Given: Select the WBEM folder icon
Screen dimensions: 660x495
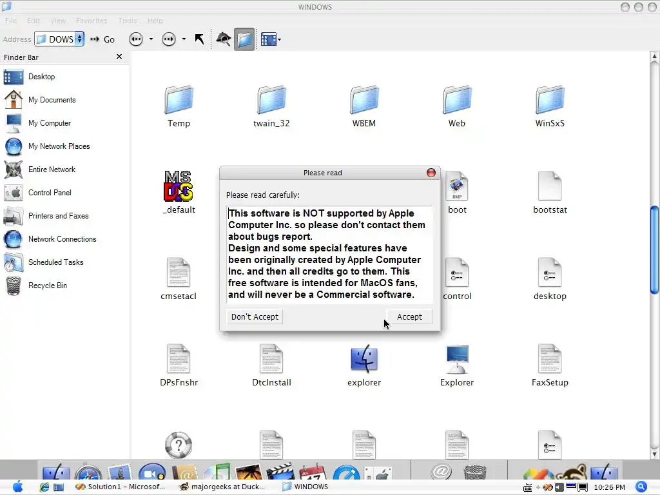Looking at the screenshot, I should pos(364,100).
